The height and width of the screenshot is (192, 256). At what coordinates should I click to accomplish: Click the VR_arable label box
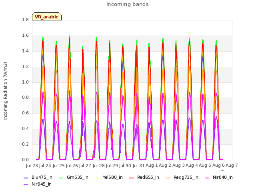47,16
